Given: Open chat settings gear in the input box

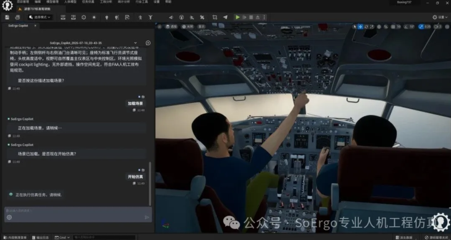Looking at the screenshot, I should pyautogui.click(x=9, y=217).
